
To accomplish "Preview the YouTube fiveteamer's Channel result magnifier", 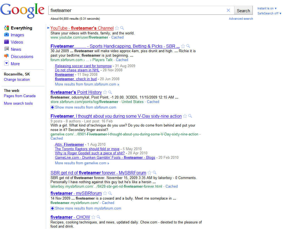I will click(x=122, y=28).
